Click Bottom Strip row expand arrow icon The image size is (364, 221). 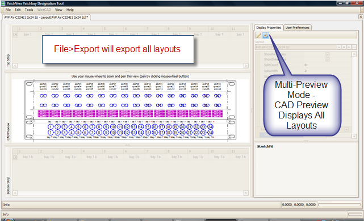[15, 157]
